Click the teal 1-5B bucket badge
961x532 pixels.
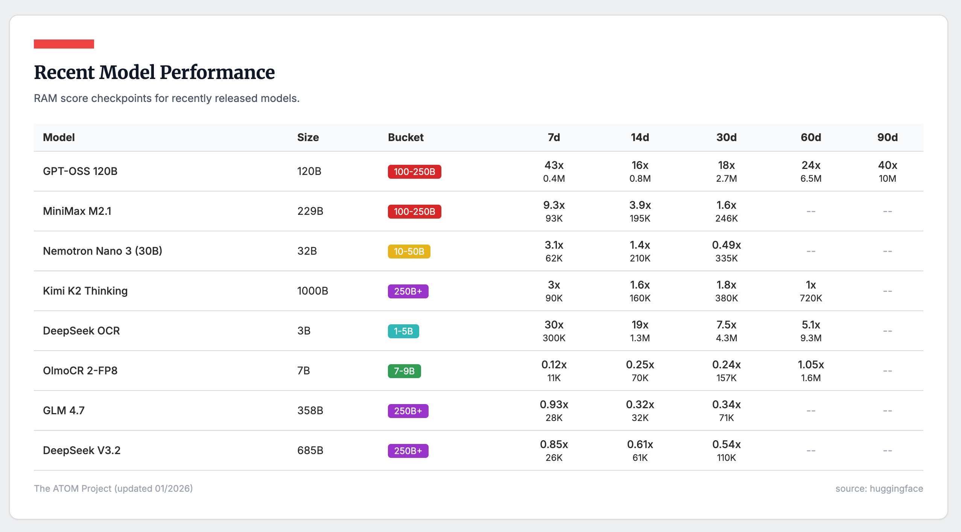tap(403, 331)
